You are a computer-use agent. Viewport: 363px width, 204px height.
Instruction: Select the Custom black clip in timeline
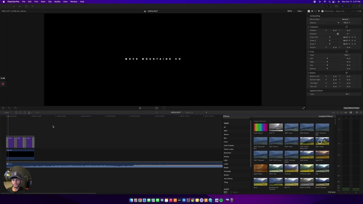tap(20, 154)
